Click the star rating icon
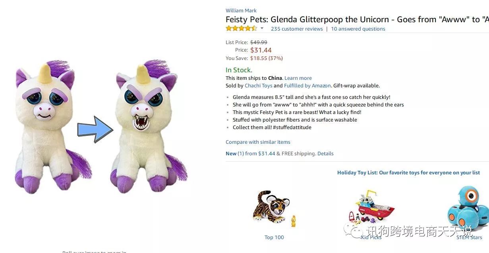489x253 pixels. click(x=241, y=28)
